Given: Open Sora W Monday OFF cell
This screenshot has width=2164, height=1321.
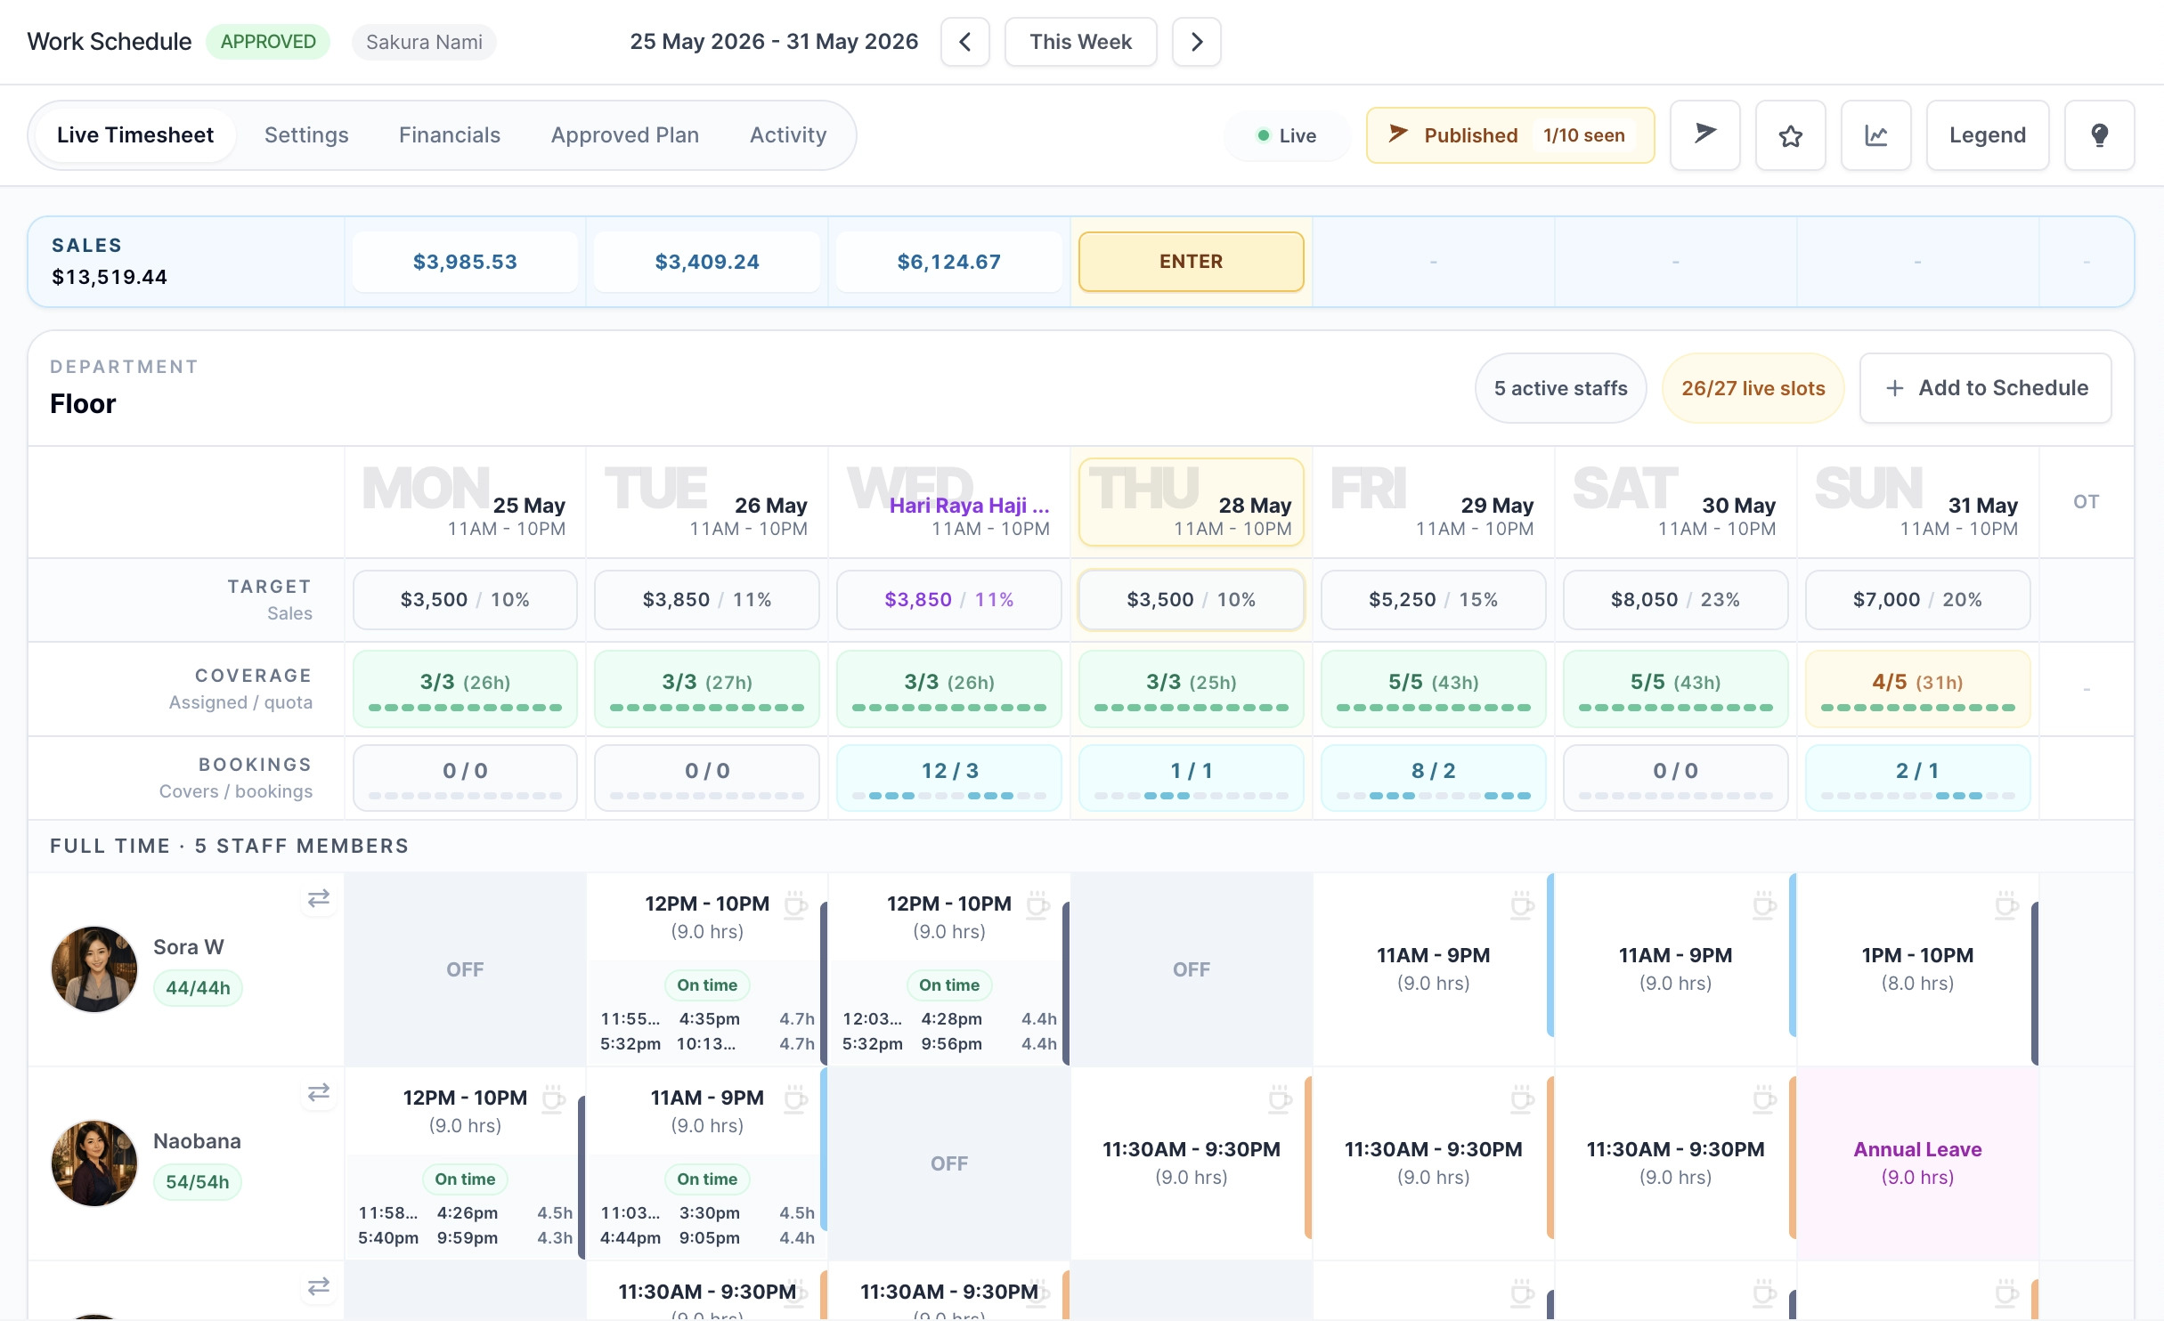Looking at the screenshot, I should 465,969.
